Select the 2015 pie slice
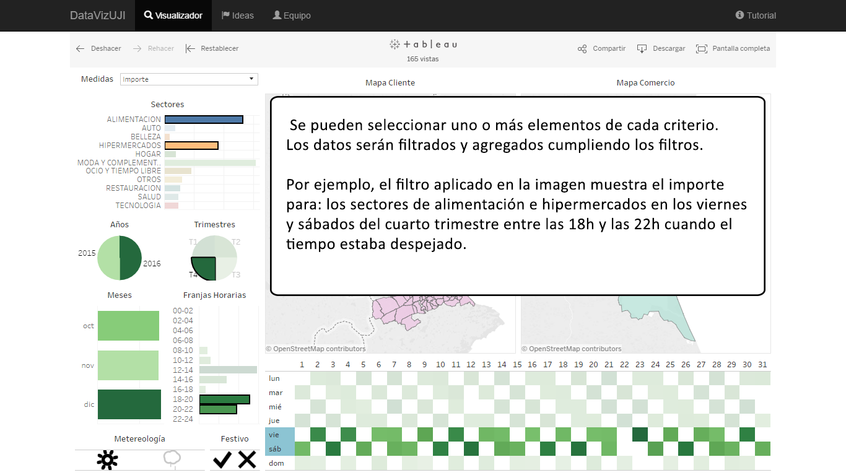This screenshot has width=846, height=475. (x=108, y=258)
